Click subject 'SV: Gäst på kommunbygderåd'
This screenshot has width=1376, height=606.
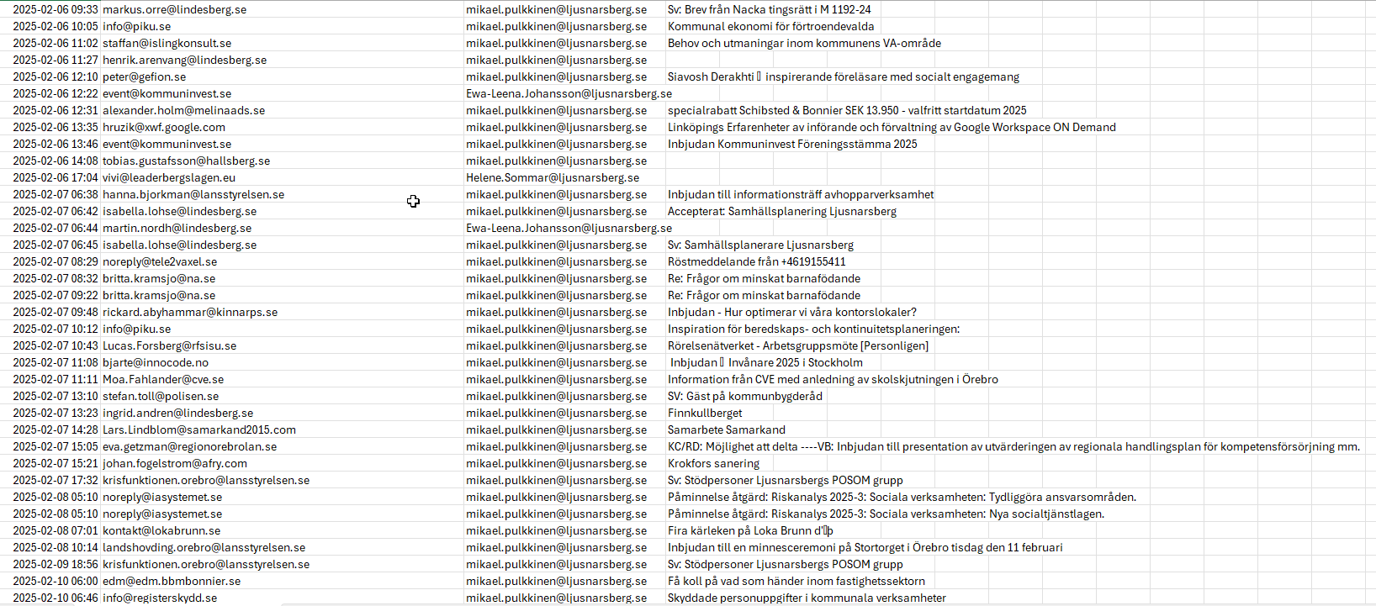tap(745, 396)
